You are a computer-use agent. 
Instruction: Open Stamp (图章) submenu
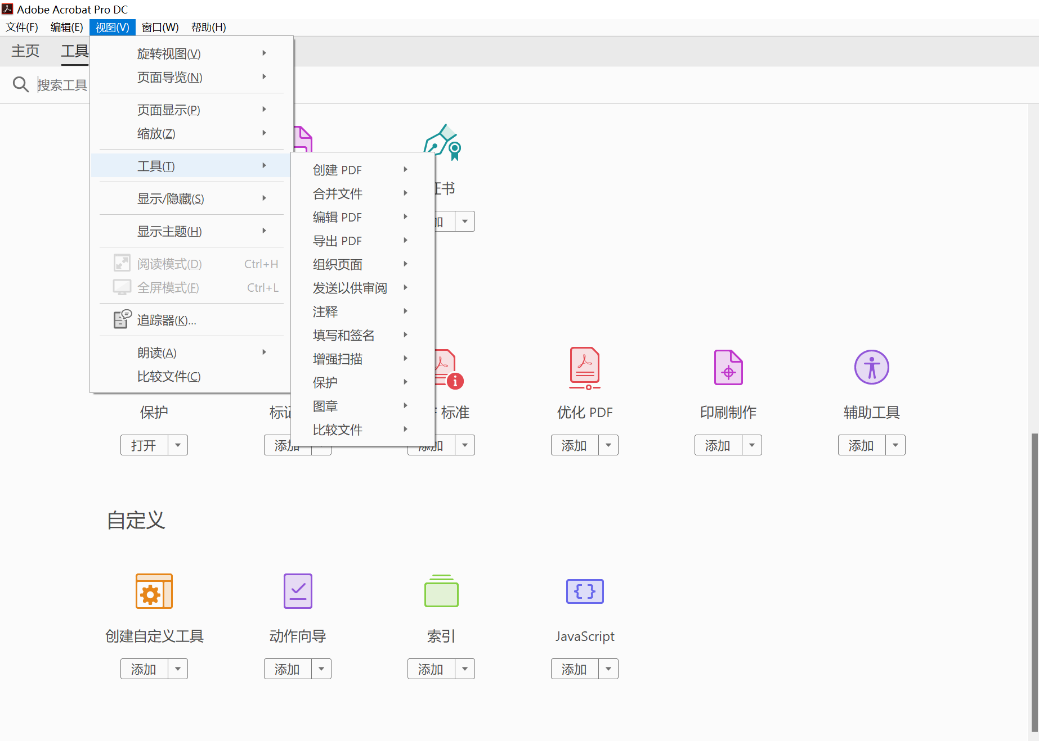[362, 406]
